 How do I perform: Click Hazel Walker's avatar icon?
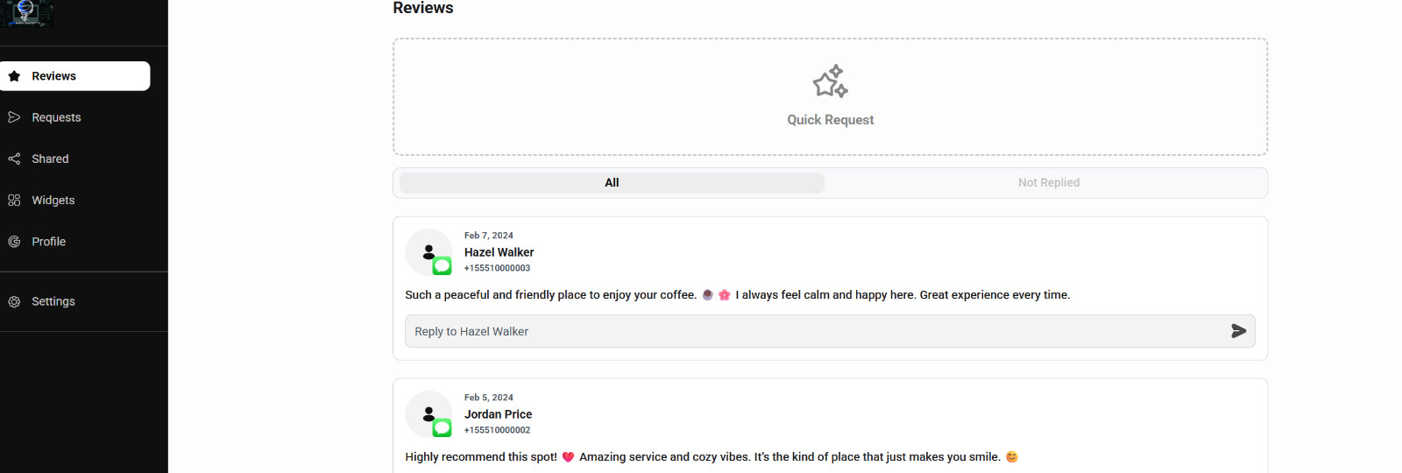point(428,252)
